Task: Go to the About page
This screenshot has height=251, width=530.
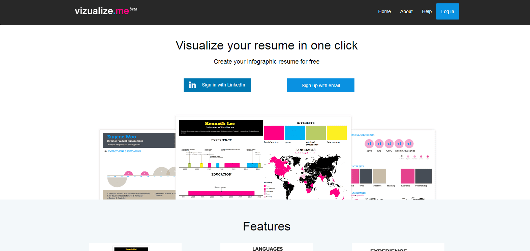Action: pyautogui.click(x=406, y=11)
